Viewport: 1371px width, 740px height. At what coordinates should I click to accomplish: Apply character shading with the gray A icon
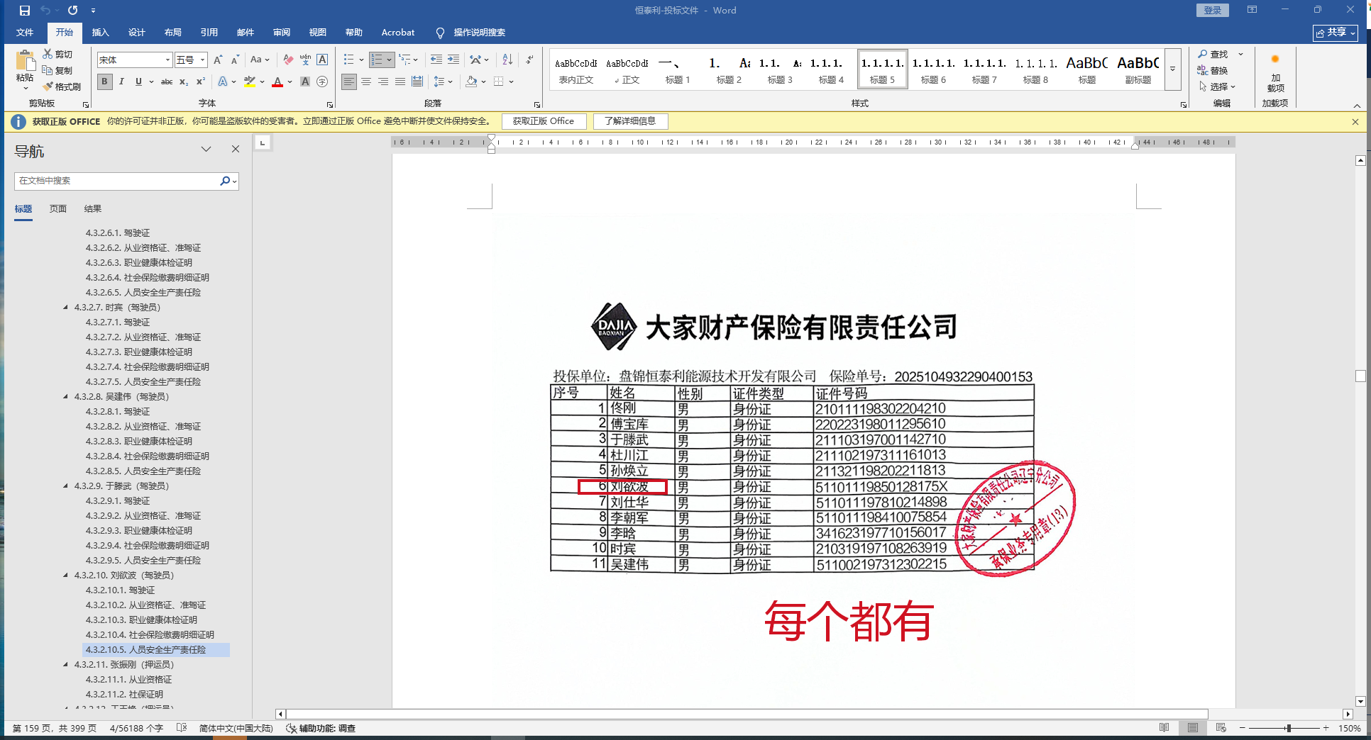pyautogui.click(x=305, y=82)
